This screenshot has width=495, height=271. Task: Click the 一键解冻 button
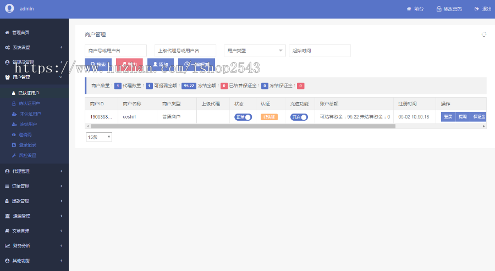(x=197, y=64)
